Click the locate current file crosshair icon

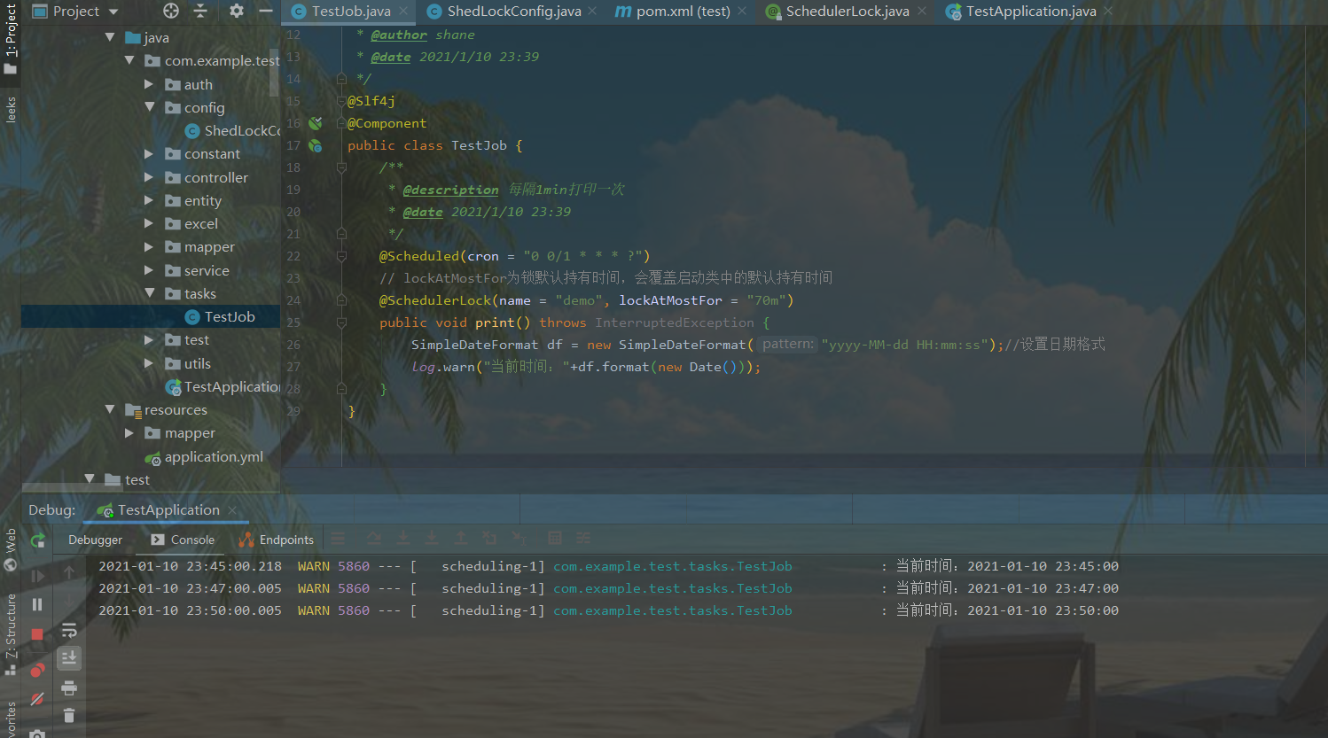(171, 11)
